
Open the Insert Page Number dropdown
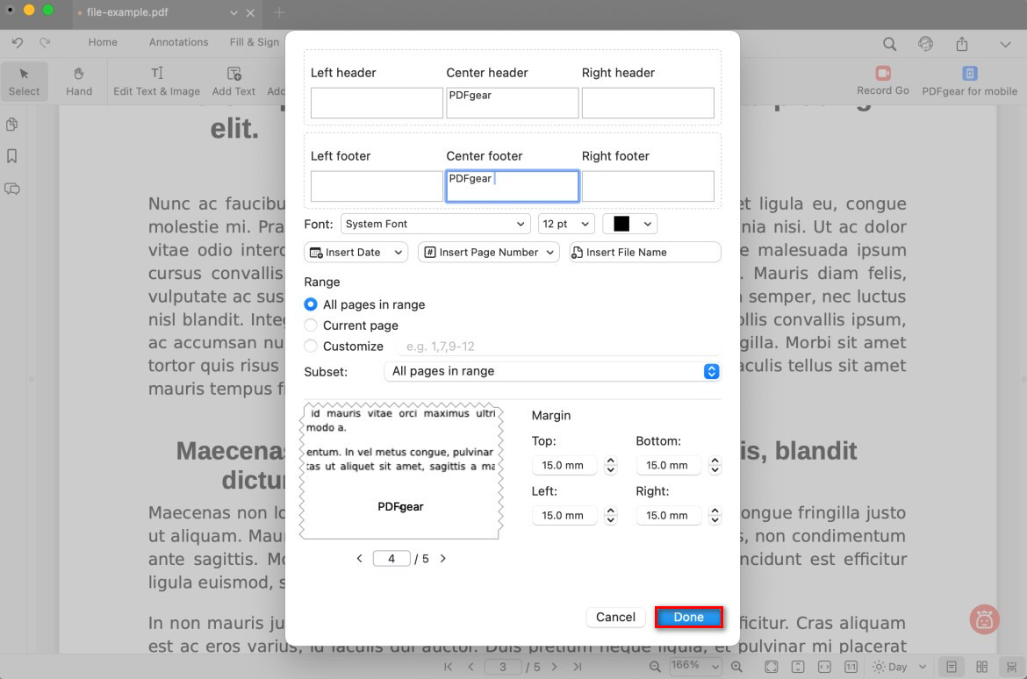488,252
